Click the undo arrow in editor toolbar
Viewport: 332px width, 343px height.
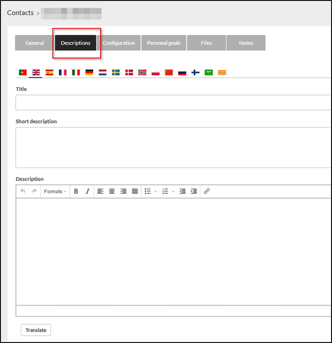point(23,191)
